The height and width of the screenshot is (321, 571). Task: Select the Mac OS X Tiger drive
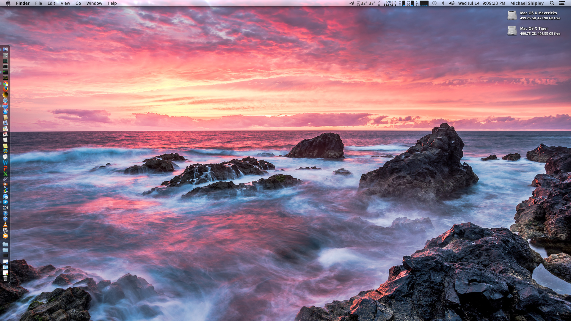[512, 31]
